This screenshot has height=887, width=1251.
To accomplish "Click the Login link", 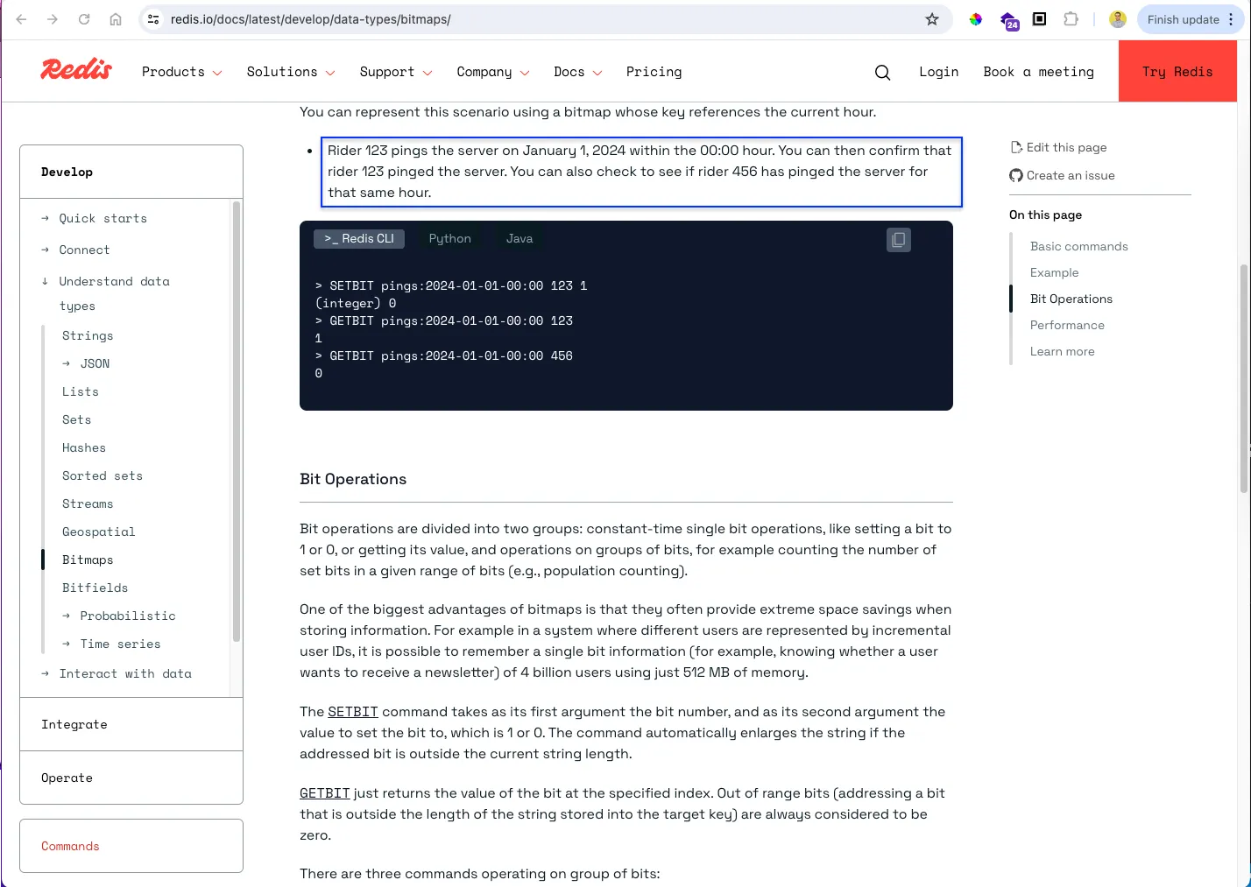I will (938, 72).
